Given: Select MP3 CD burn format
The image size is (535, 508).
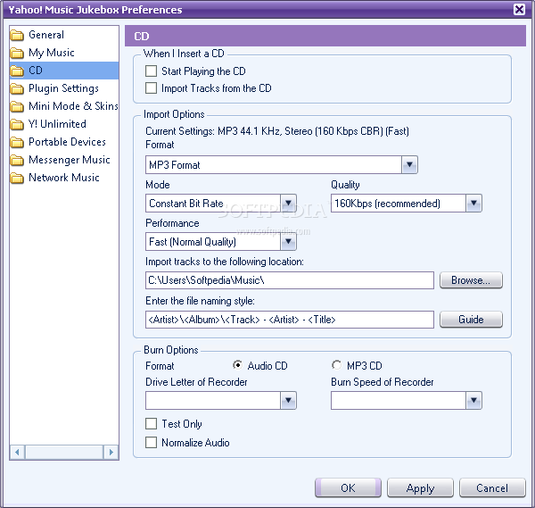Looking at the screenshot, I should [336, 365].
